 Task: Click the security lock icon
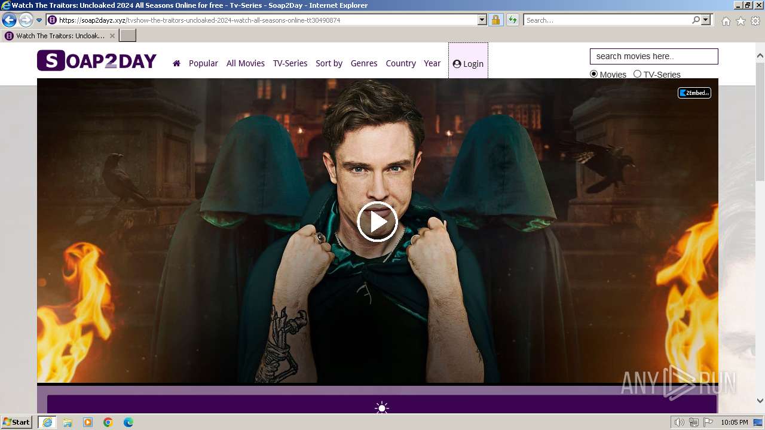click(495, 20)
